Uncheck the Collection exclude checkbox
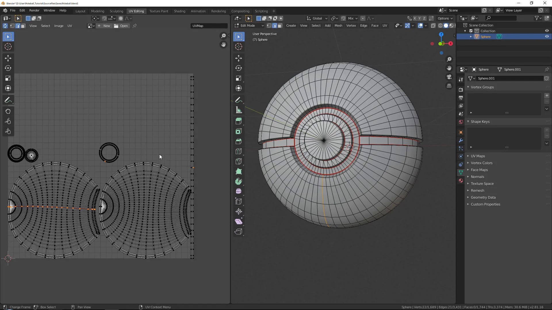The image size is (552, 310). click(471, 31)
